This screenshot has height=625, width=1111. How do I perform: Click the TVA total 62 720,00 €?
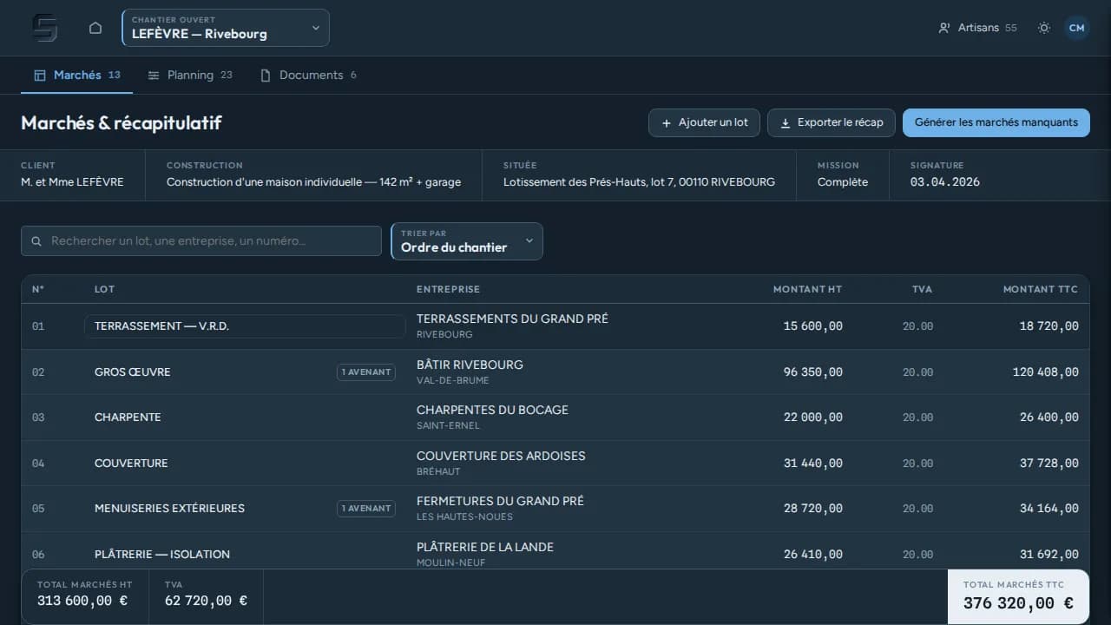click(x=206, y=601)
